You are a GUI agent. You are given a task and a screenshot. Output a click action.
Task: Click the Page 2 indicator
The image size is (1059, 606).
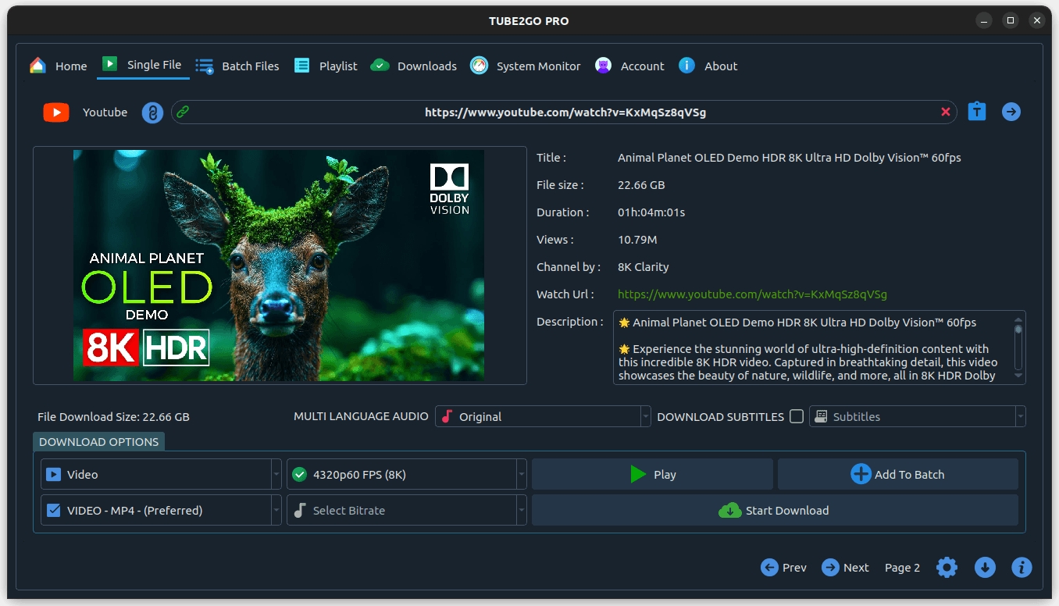pyautogui.click(x=902, y=568)
